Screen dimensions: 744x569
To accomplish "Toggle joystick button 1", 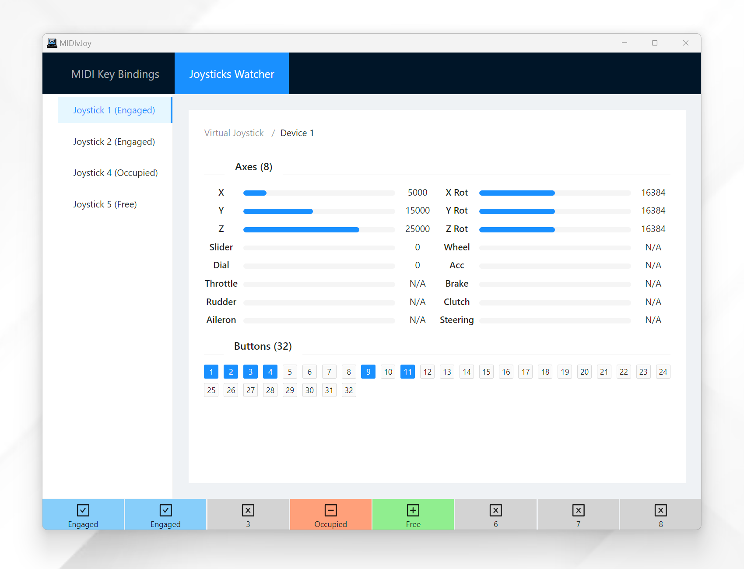I will [211, 372].
